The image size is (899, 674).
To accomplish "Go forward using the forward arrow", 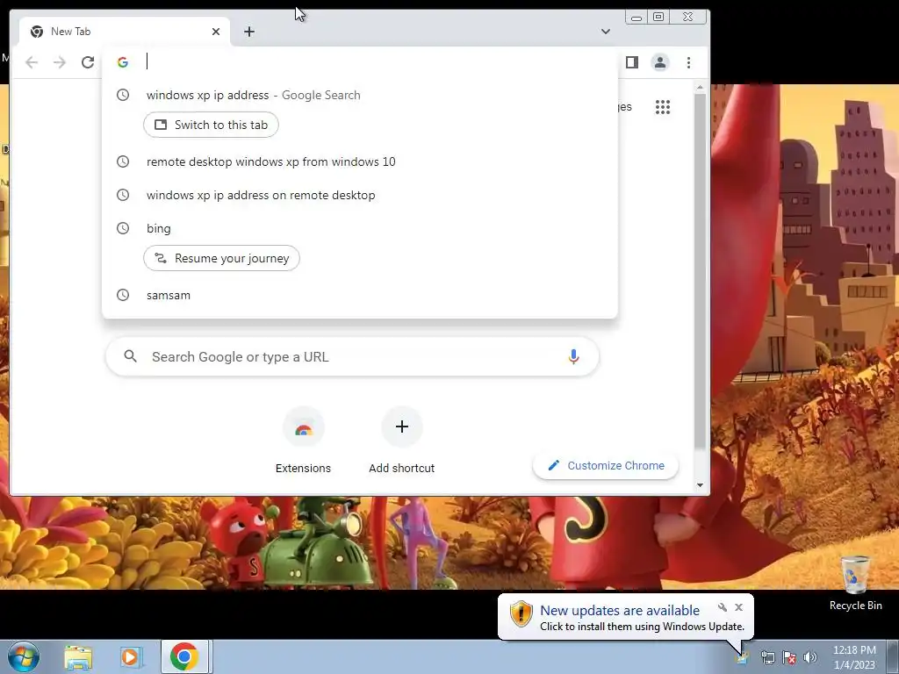I will pos(60,62).
